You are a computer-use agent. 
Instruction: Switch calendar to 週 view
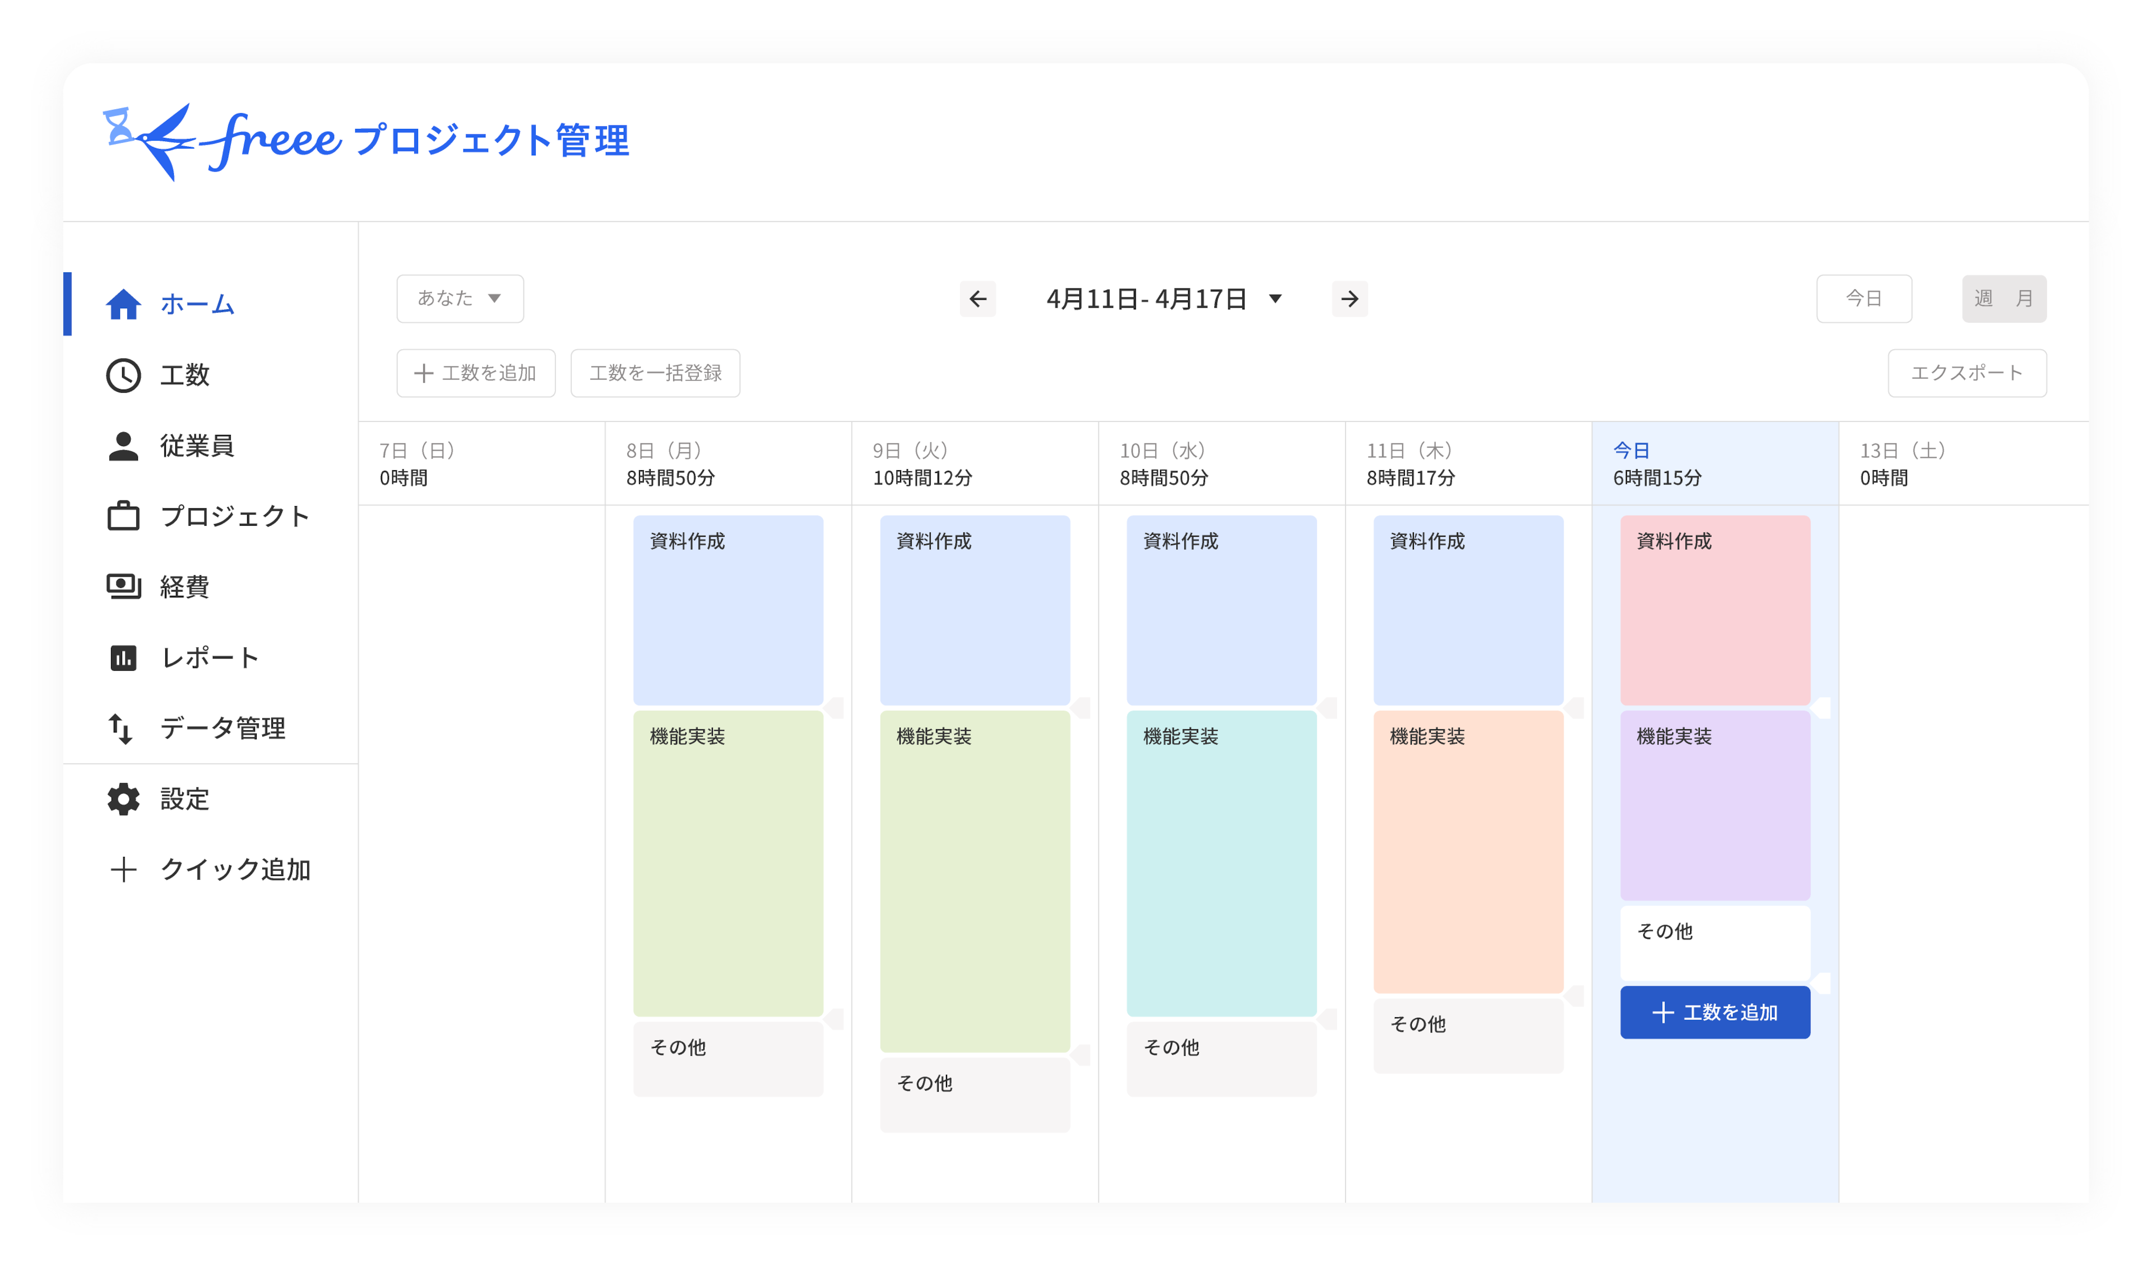1983,299
